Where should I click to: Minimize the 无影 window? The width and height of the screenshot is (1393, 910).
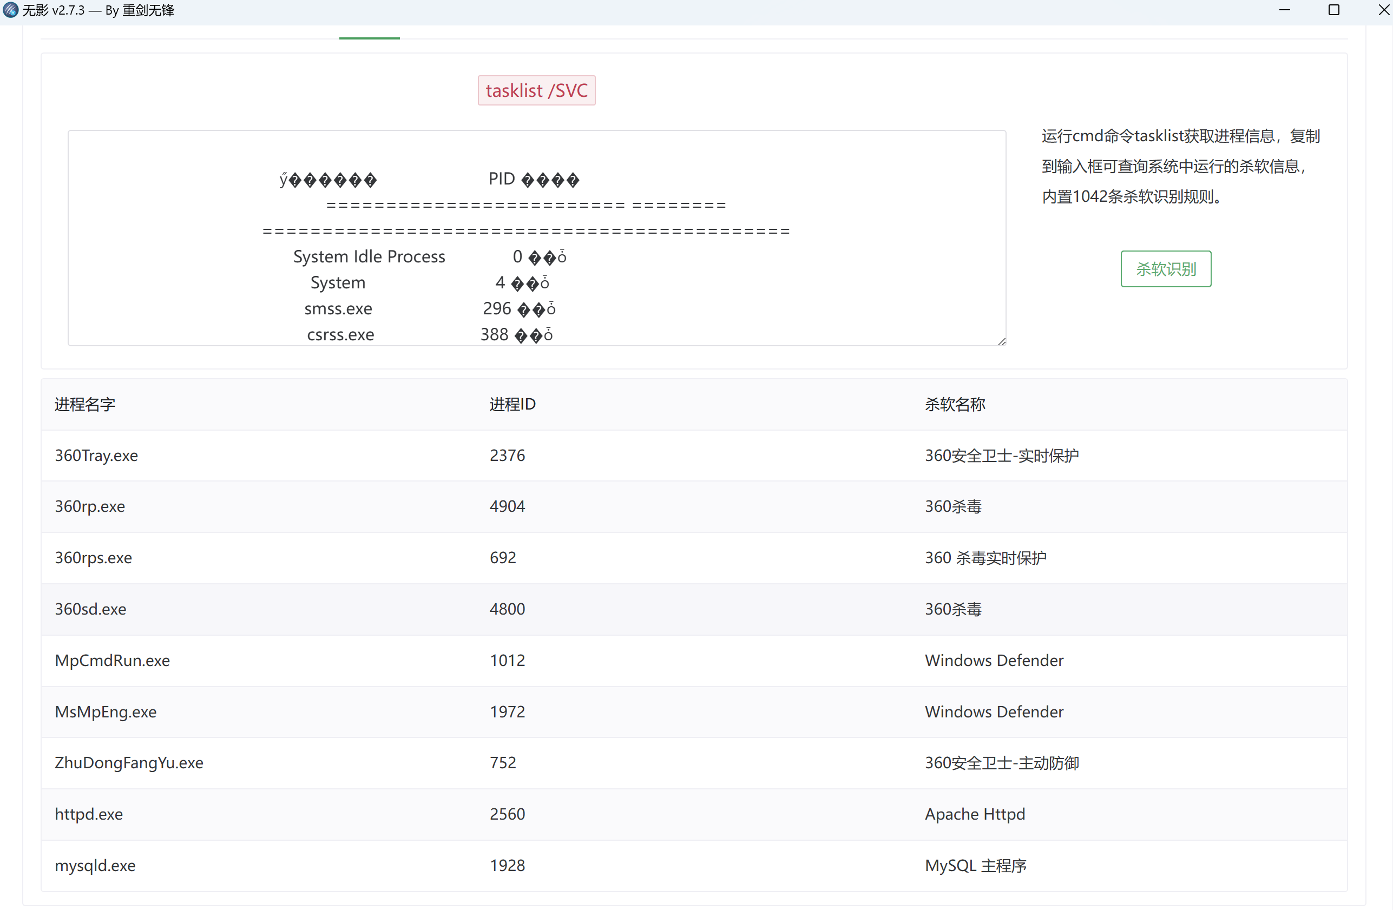pos(1284,10)
